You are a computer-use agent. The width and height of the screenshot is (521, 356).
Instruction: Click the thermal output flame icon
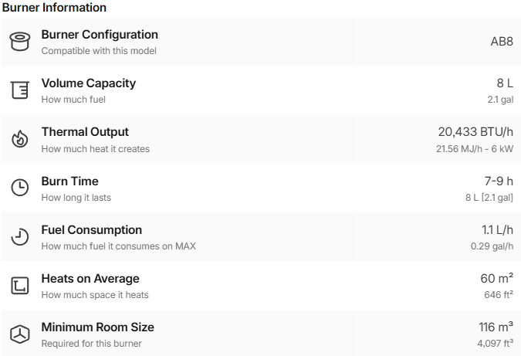[x=19, y=140]
